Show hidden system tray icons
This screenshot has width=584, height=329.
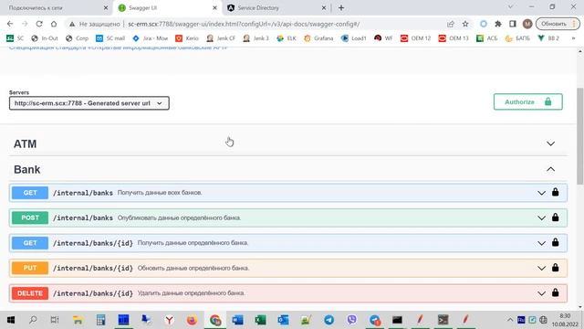(x=509, y=320)
